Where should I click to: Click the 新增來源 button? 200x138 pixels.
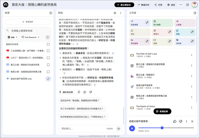coord(28,22)
